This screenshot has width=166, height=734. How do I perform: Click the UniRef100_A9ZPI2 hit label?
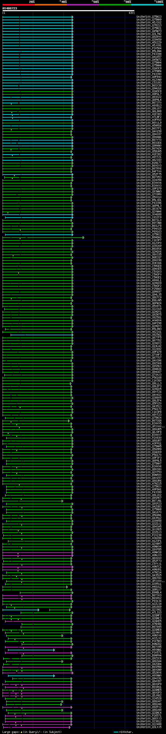tap(149, 707)
